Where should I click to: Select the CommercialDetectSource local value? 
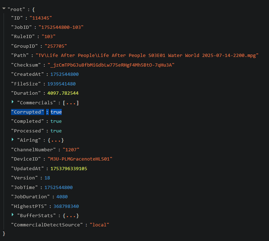(x=99, y=225)
